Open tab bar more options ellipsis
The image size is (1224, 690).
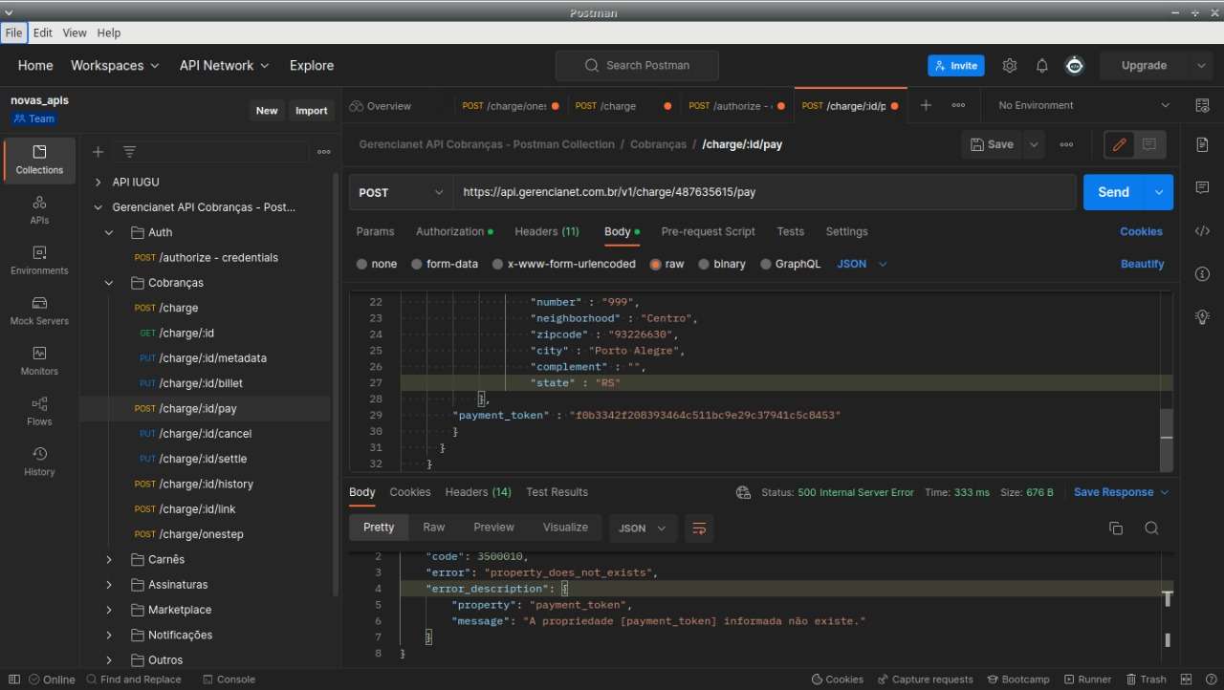click(958, 106)
